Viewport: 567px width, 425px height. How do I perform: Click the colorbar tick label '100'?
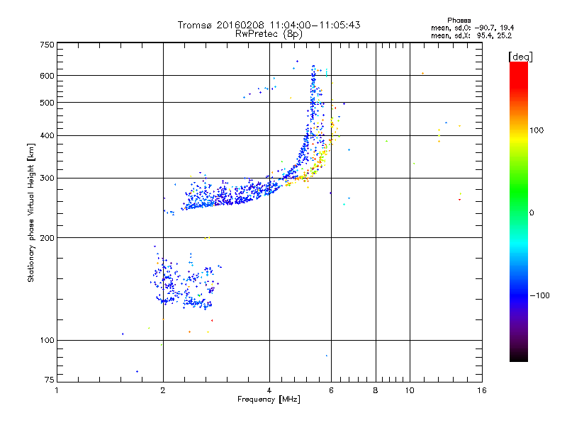coord(537,130)
